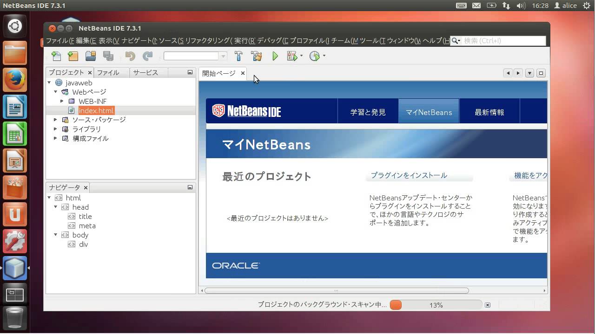Click the Clean and Build icon

tap(257, 56)
